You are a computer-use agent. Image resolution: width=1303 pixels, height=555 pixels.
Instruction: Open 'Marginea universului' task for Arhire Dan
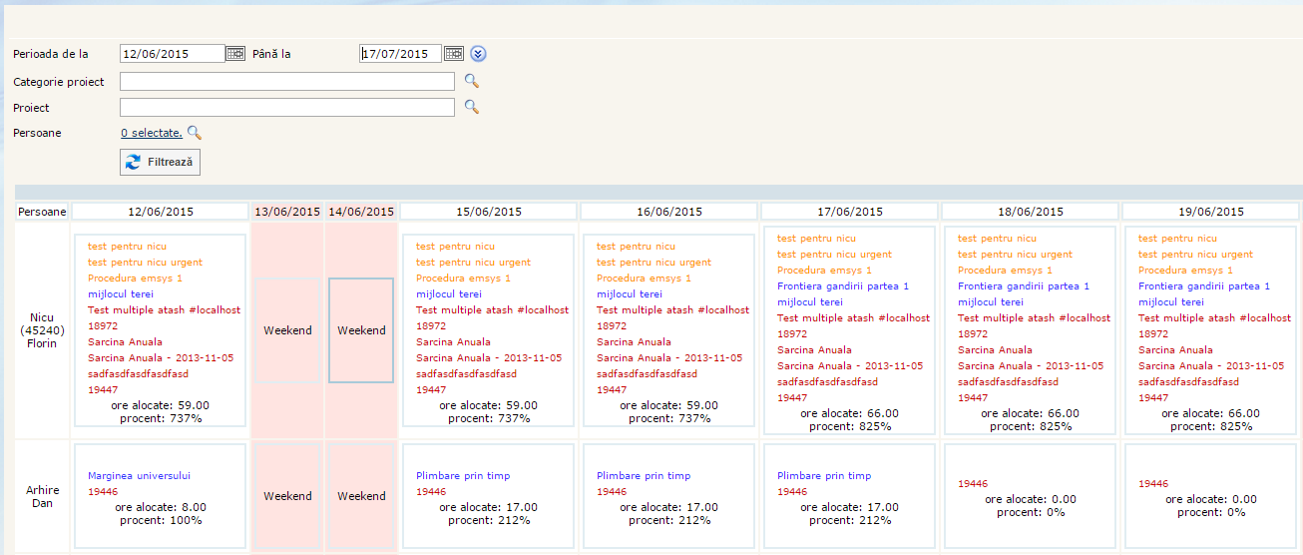pyautogui.click(x=139, y=476)
